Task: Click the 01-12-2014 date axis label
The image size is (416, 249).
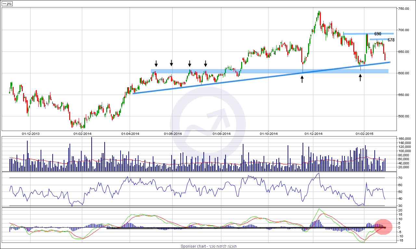Action: (313, 134)
